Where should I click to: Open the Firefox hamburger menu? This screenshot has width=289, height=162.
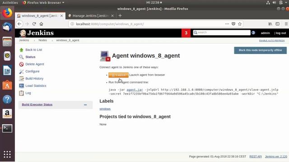pyautogui.click(x=286, y=24)
